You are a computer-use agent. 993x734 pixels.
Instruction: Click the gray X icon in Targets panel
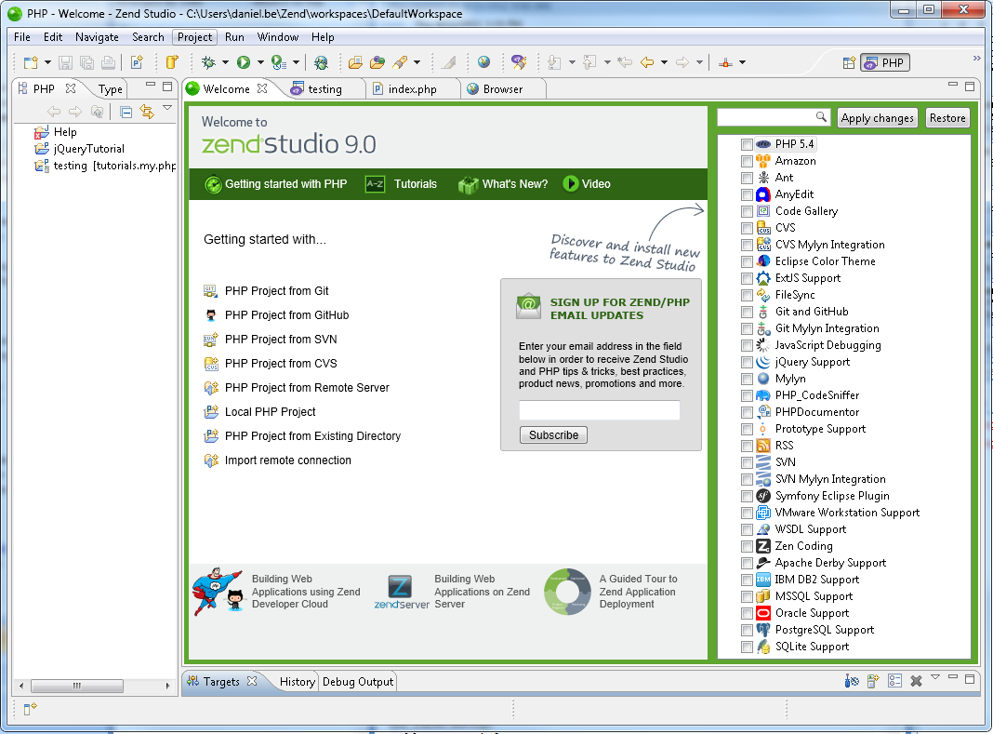(x=916, y=681)
